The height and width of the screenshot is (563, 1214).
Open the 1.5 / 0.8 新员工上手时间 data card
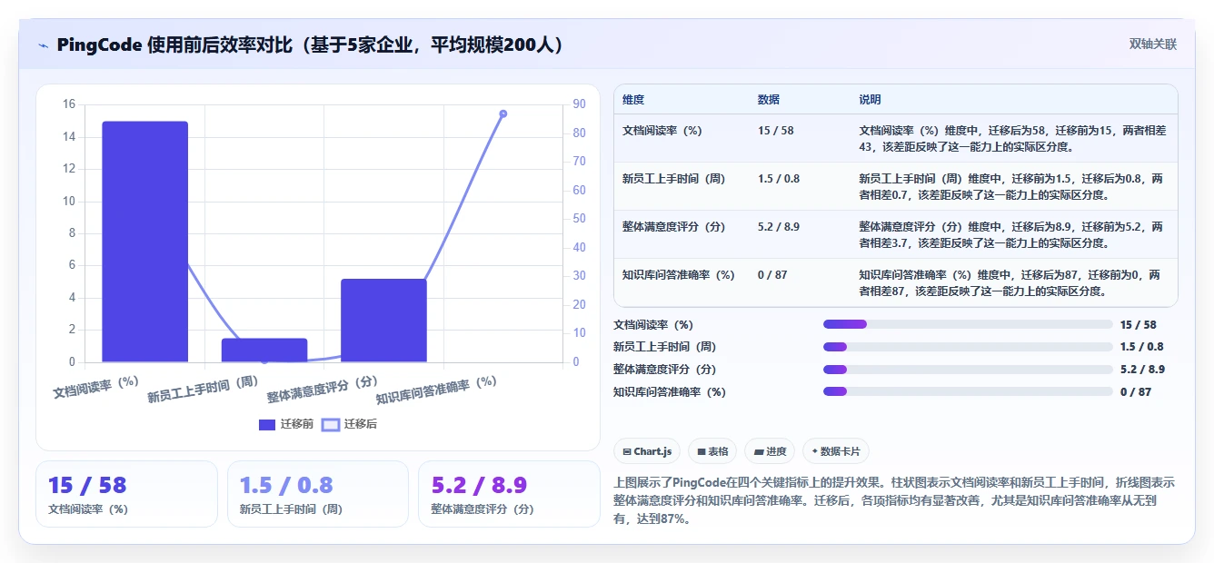318,494
